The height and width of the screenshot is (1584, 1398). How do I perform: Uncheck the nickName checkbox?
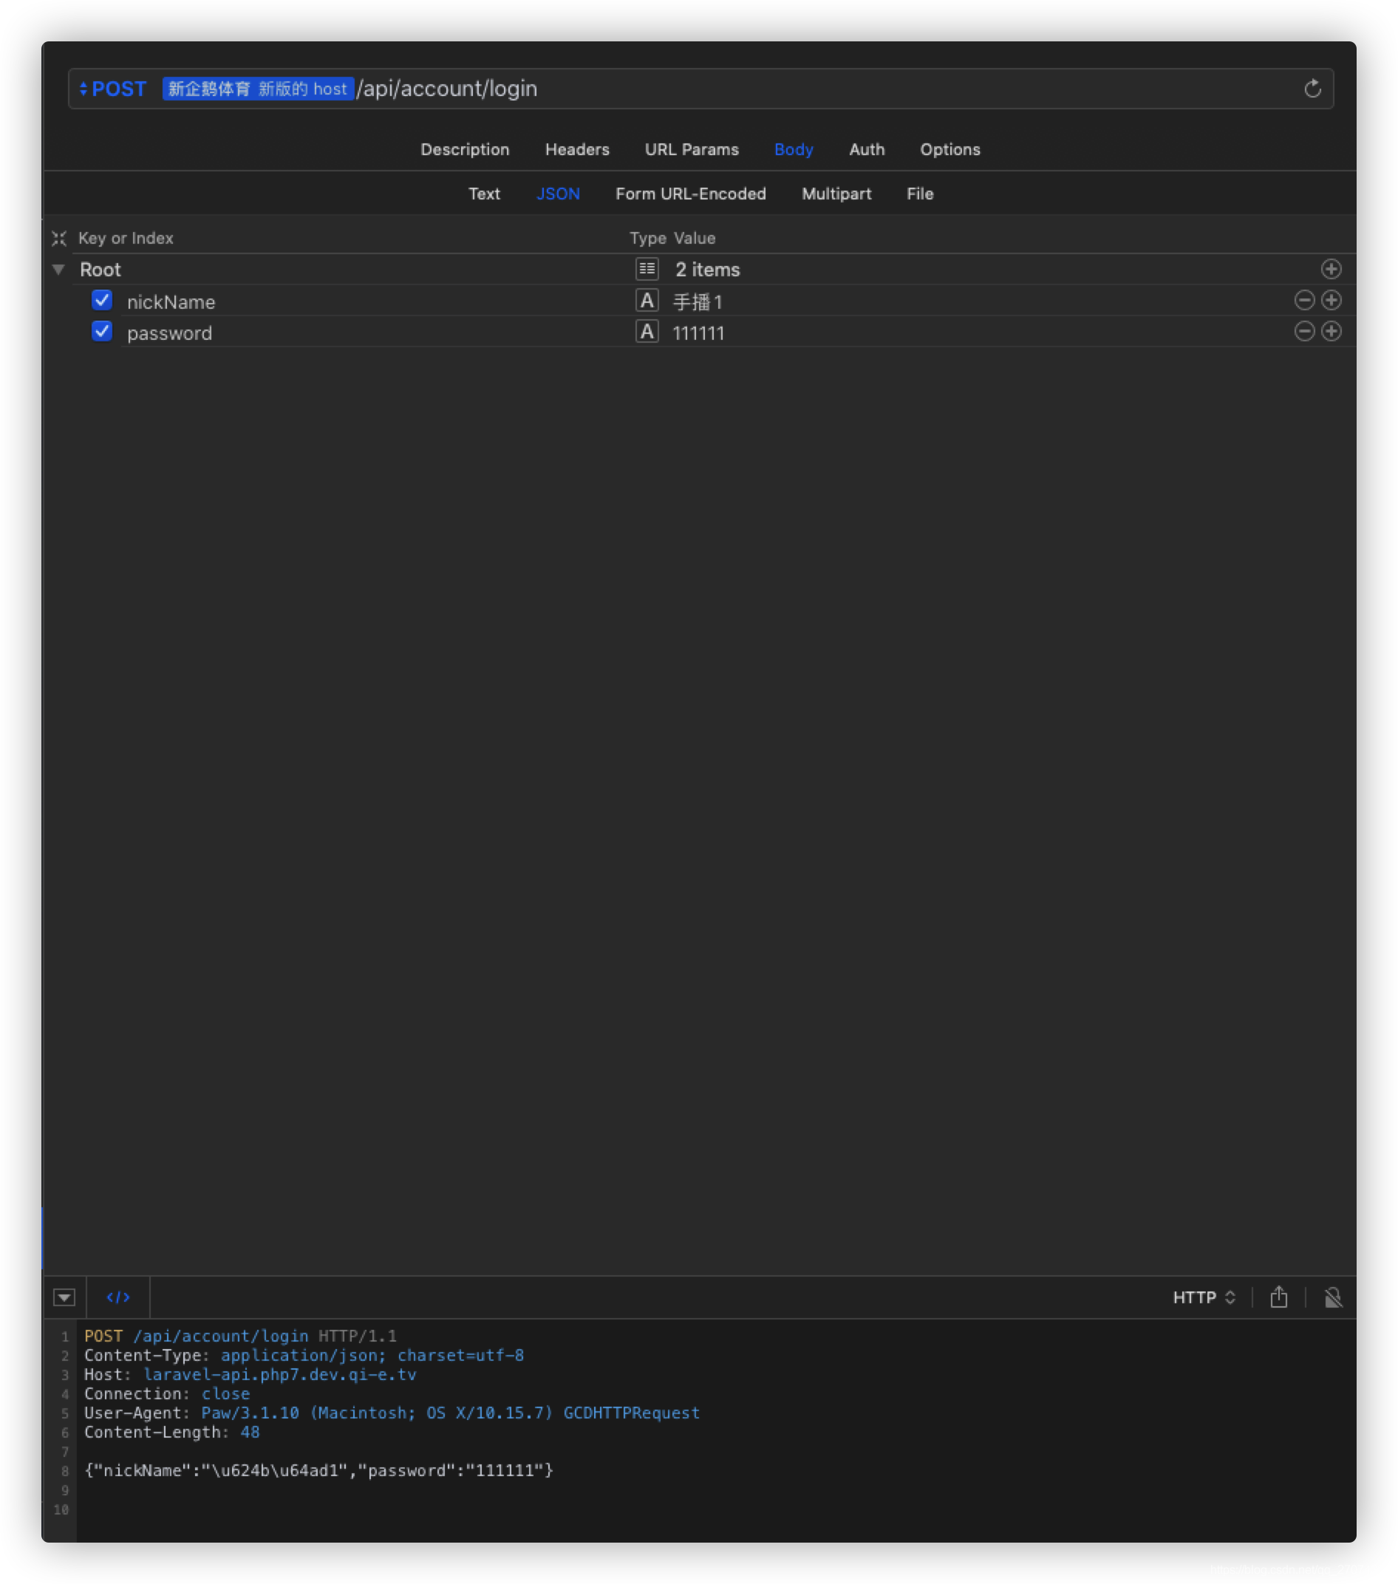pyautogui.click(x=101, y=300)
